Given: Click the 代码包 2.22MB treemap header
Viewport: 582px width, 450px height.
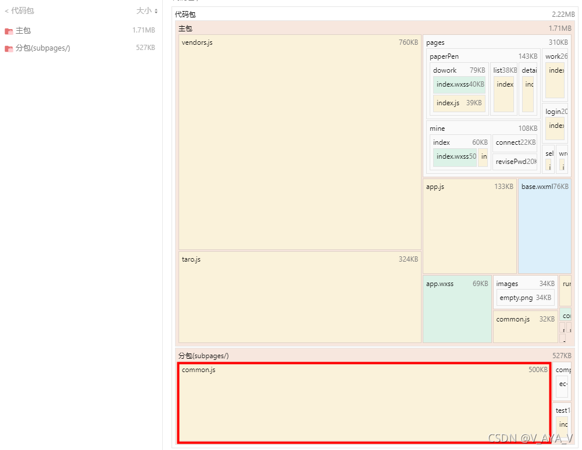Looking at the screenshot, I should [x=375, y=15].
